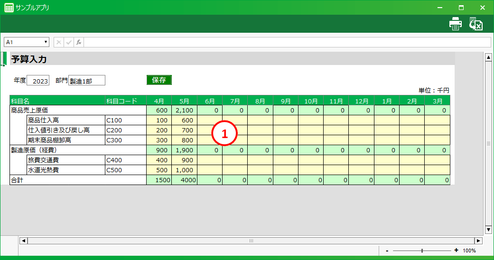Click the サンプルアプリ app icon in title bar
The width and height of the screenshot is (494, 260).
[9, 8]
